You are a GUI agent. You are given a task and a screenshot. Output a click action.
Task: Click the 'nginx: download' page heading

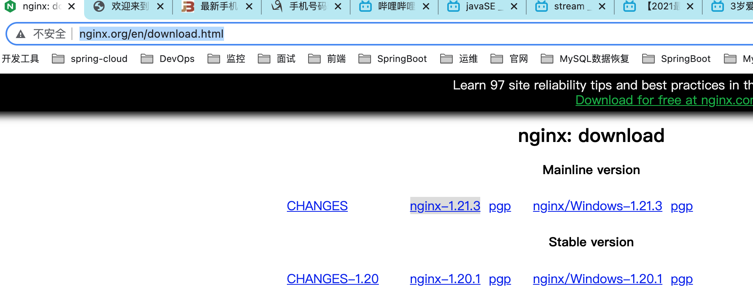[x=591, y=136]
